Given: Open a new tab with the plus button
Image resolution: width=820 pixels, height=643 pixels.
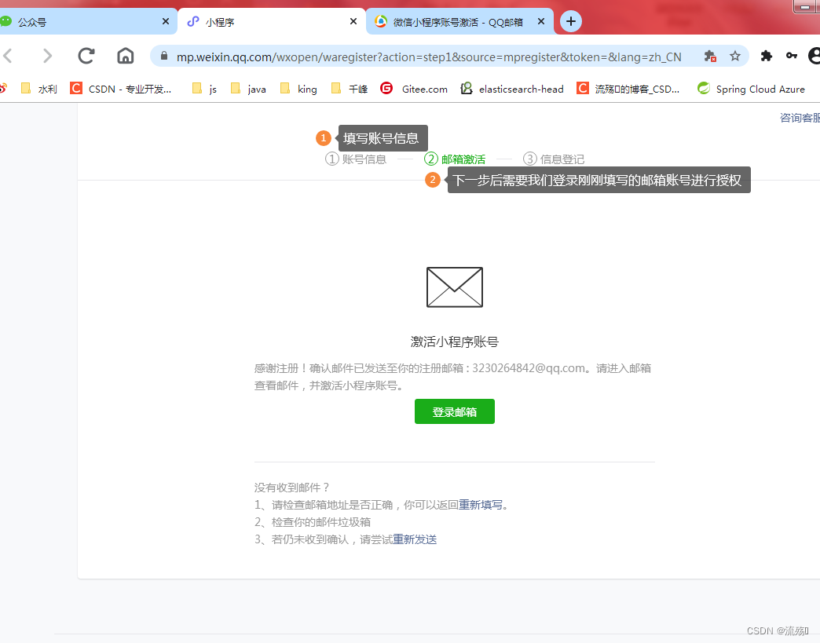Looking at the screenshot, I should (570, 21).
